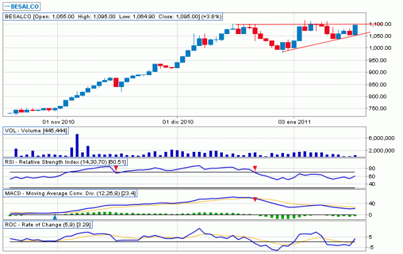Select the MACD - Moving Average Conv. Div. label
The height and width of the screenshot is (254, 403).
[x=70, y=193]
